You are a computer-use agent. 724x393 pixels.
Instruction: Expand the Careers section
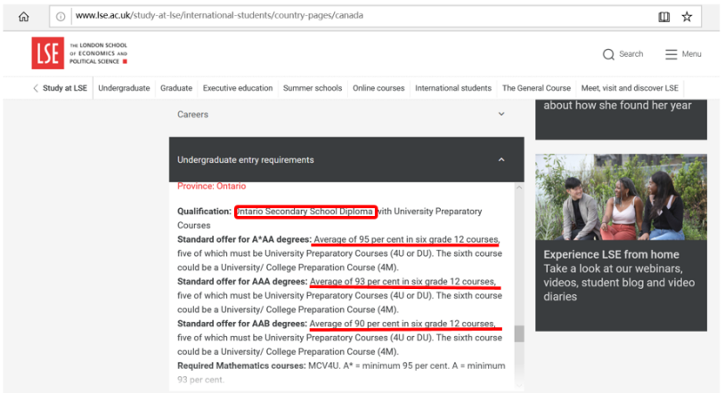[x=500, y=115]
